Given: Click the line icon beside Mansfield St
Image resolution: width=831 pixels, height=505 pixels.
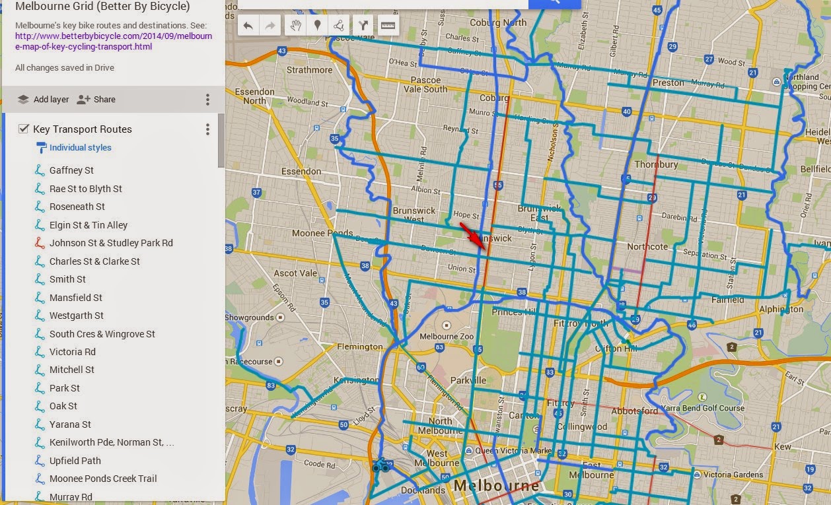Looking at the screenshot, I should point(40,298).
